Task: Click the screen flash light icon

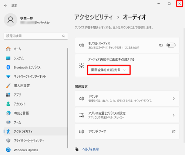Action: 81,65
